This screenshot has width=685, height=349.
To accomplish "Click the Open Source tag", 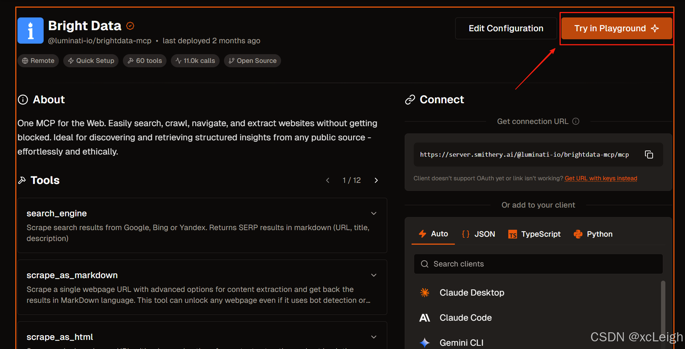I will pyautogui.click(x=252, y=61).
